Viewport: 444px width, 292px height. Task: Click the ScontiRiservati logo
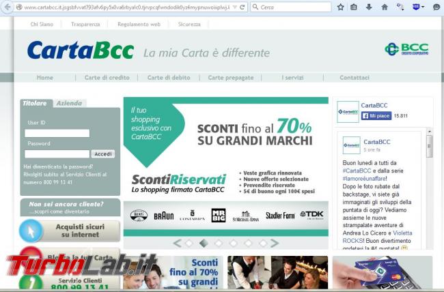point(179,183)
